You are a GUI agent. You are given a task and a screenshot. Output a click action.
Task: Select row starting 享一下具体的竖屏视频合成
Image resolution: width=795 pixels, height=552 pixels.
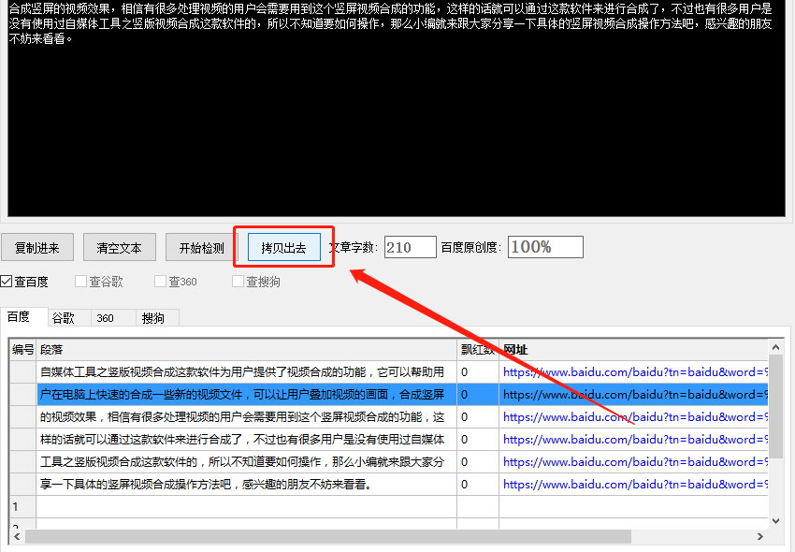(x=246, y=485)
